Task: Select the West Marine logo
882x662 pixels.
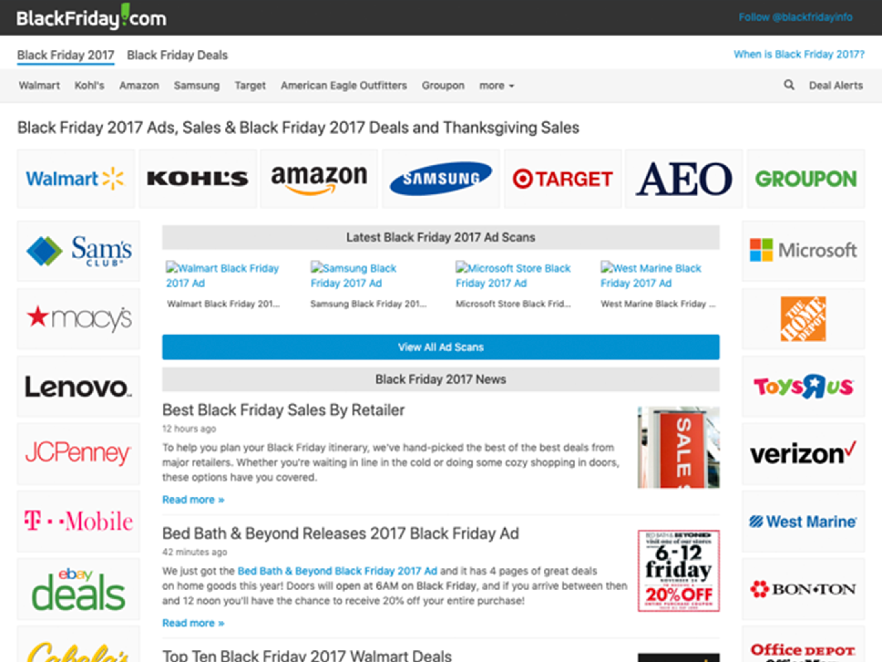Action: pos(804,521)
